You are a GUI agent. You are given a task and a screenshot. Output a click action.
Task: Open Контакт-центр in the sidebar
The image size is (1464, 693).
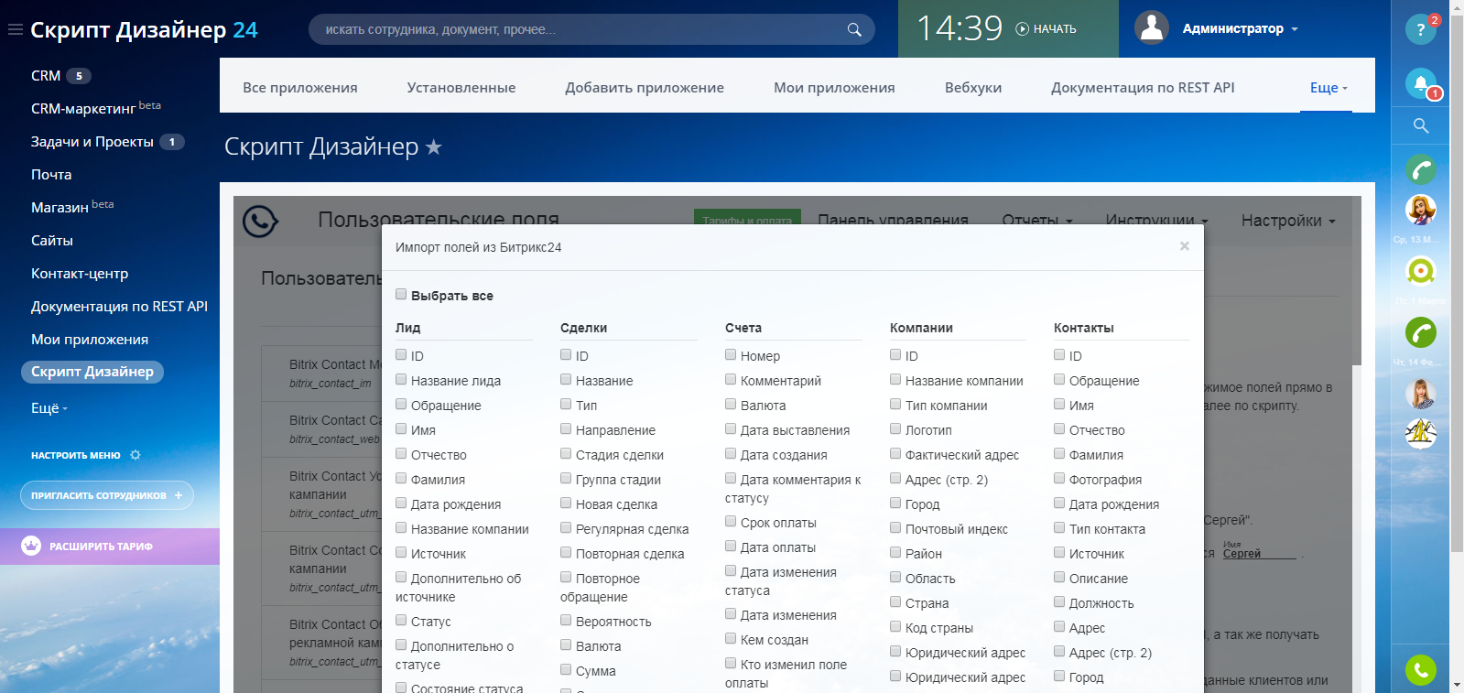[80, 274]
